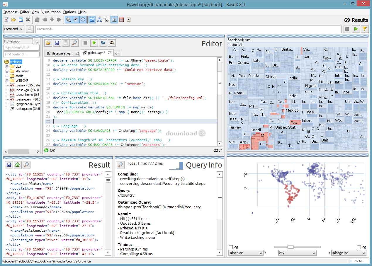Expand the lithuanian folder node
The height and width of the screenshot is (266, 372).
pos(7,71)
